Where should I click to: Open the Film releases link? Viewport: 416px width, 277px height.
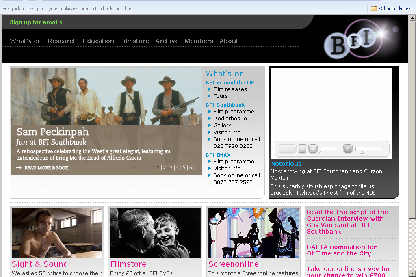click(x=230, y=89)
